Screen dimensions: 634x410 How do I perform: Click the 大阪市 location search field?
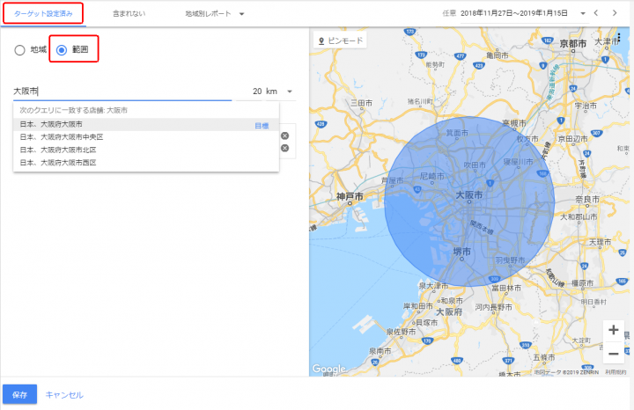tap(122, 92)
